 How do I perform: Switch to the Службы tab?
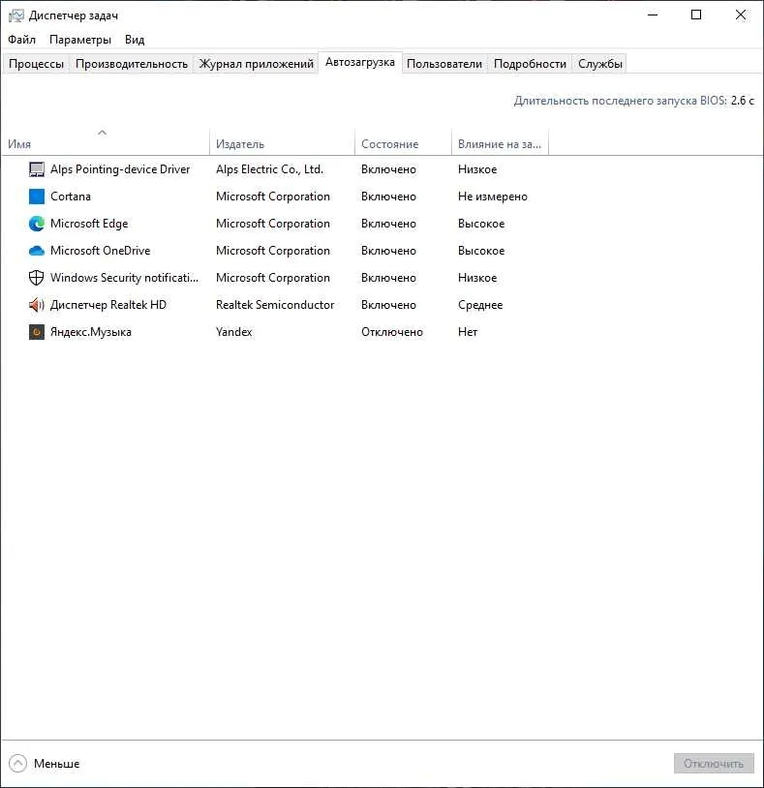[600, 64]
